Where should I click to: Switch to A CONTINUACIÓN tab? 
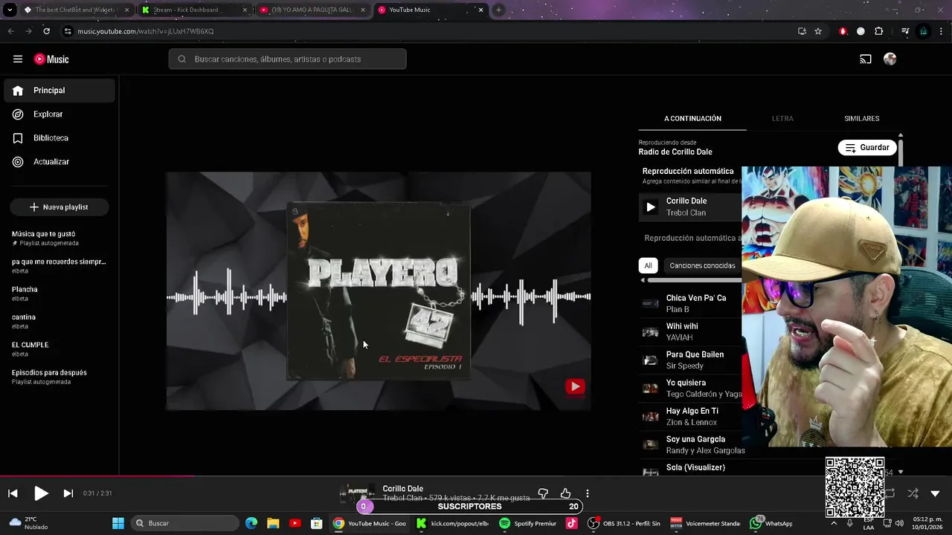coord(692,119)
